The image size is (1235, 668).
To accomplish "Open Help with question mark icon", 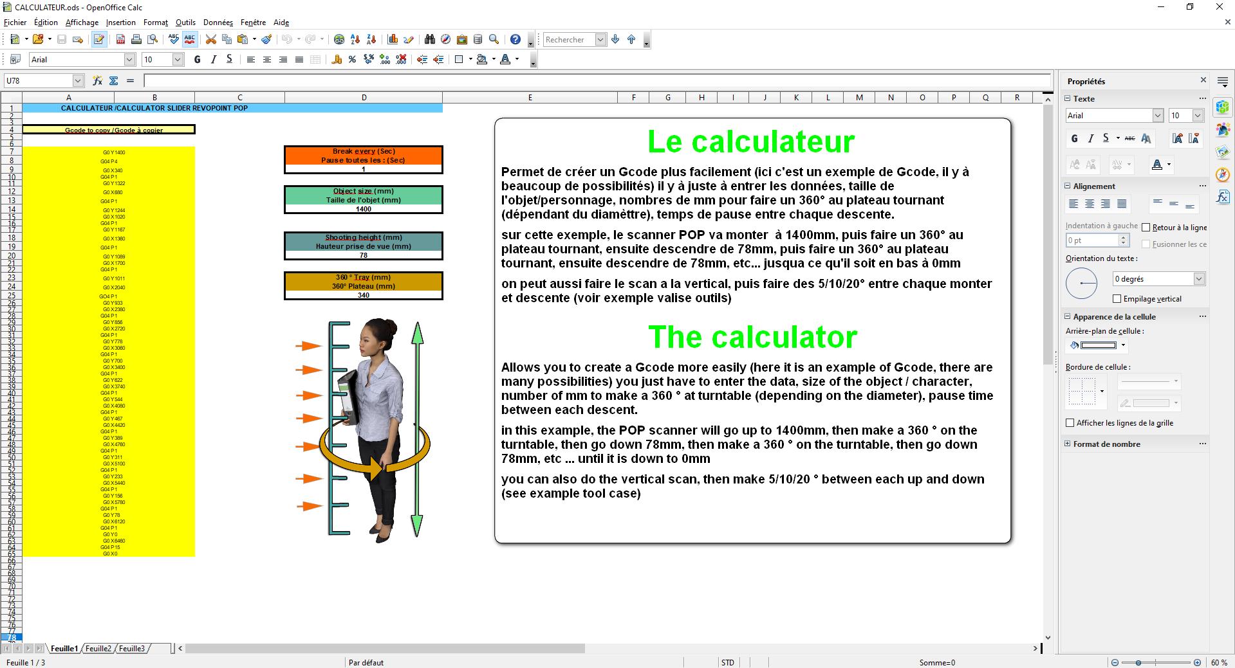I will tap(515, 39).
